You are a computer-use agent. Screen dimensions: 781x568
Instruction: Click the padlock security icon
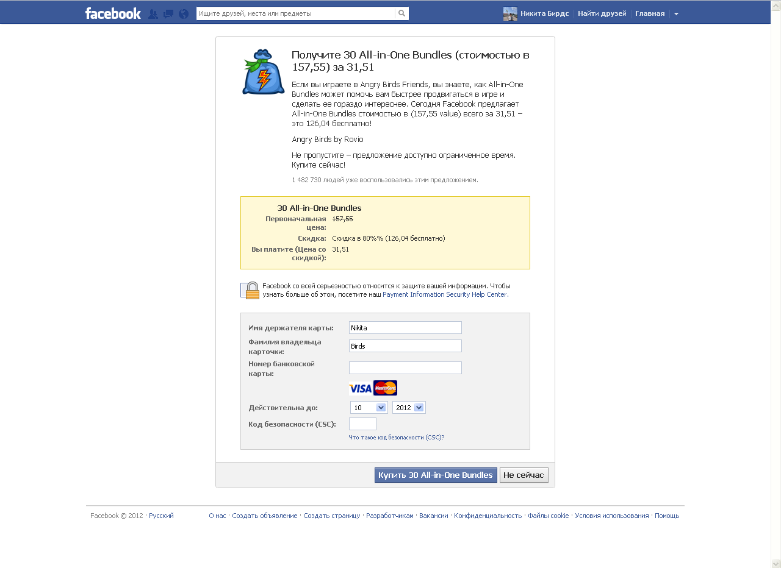[x=250, y=290]
